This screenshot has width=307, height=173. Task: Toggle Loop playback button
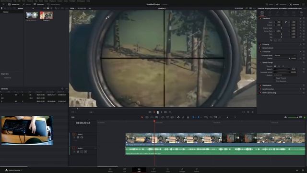tap(170, 112)
